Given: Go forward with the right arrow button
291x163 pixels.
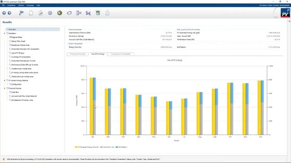Looking at the screenshot, I should point(10,13).
